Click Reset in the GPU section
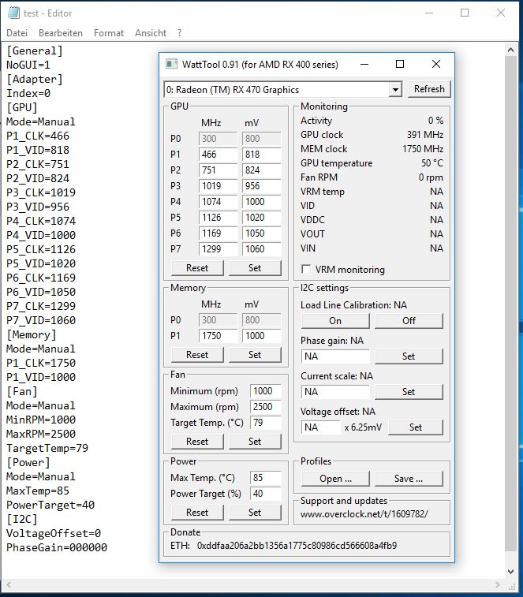523x597 pixels. point(197,268)
